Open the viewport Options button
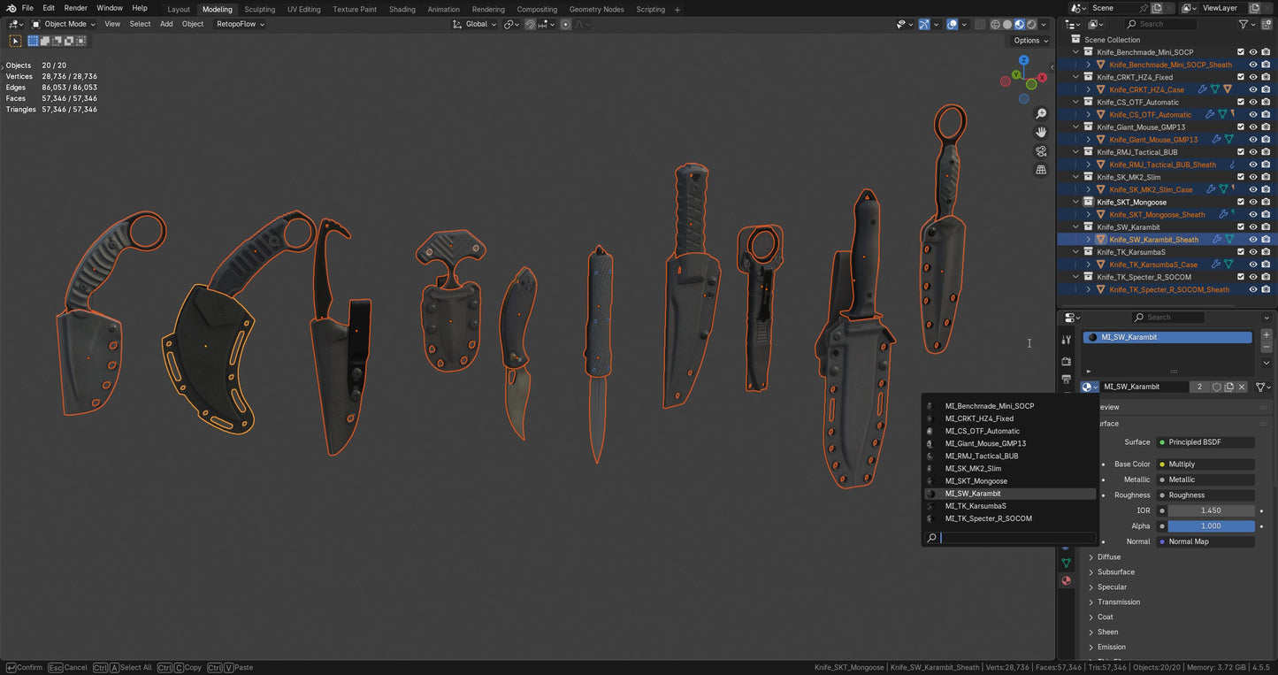The width and height of the screenshot is (1278, 675). pyautogui.click(x=1030, y=41)
